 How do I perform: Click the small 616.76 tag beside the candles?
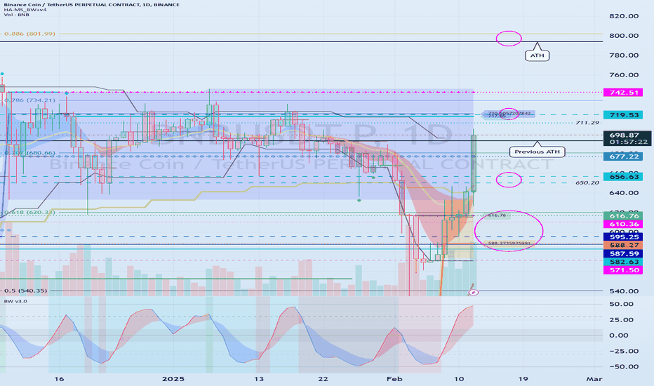click(x=496, y=215)
